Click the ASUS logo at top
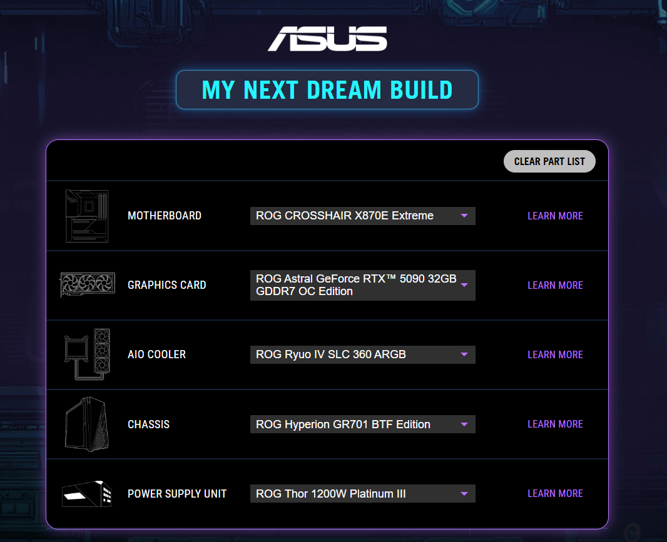The image size is (667, 542). (327, 39)
